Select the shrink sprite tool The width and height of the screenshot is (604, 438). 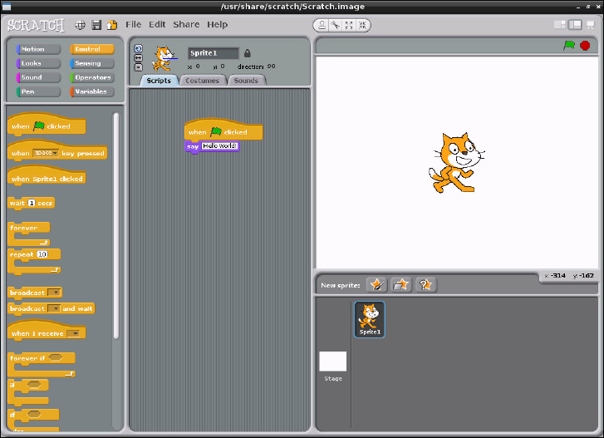362,25
